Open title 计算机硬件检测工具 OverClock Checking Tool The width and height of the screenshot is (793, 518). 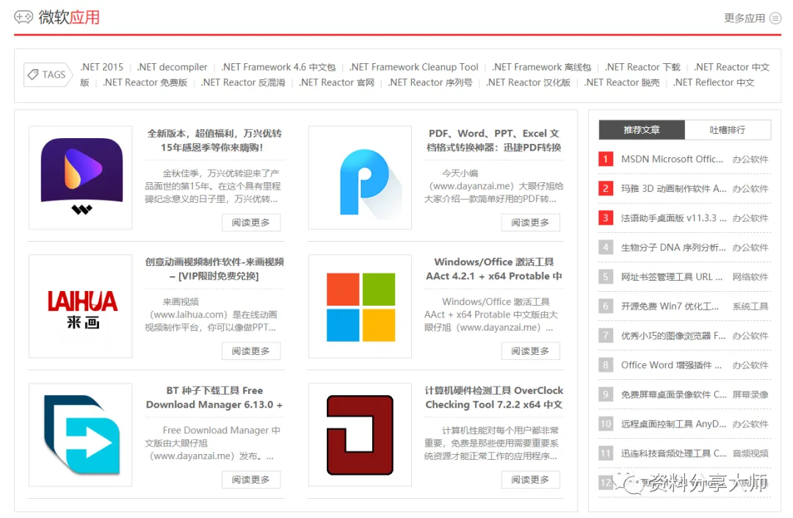click(x=494, y=397)
